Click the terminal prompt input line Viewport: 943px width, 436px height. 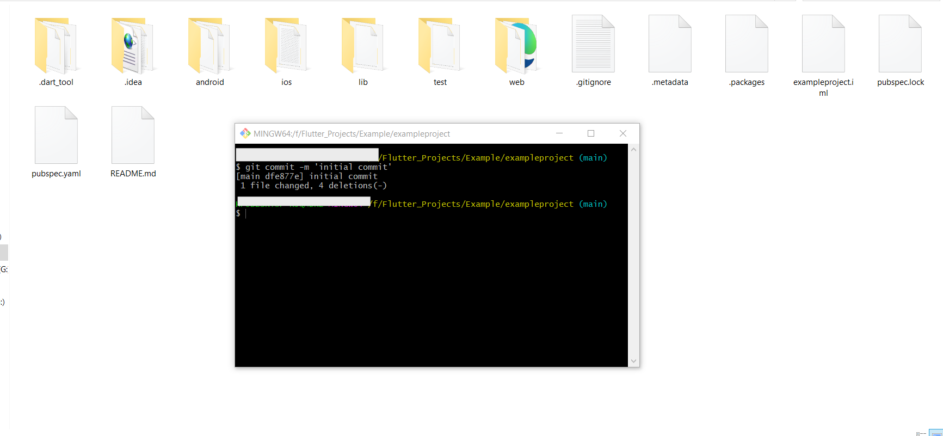(x=431, y=213)
